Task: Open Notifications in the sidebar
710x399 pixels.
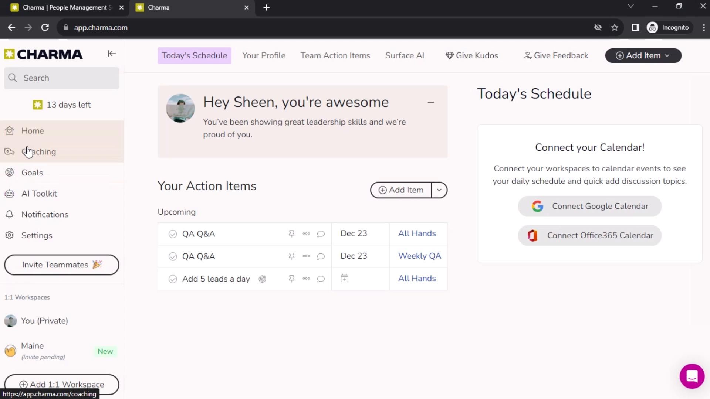Action: coord(62,215)
